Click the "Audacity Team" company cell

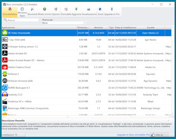pyautogui.click(x=151, y=95)
